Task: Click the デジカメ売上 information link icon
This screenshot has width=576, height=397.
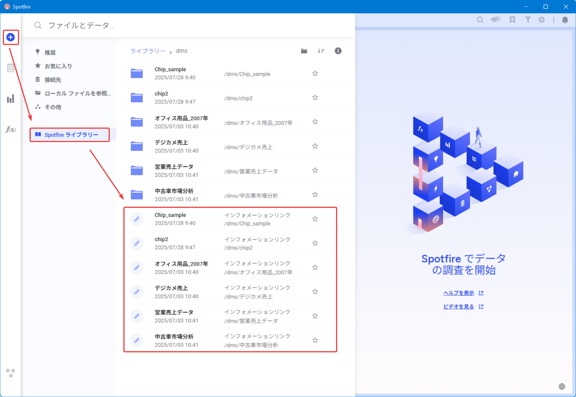Action: [x=137, y=292]
